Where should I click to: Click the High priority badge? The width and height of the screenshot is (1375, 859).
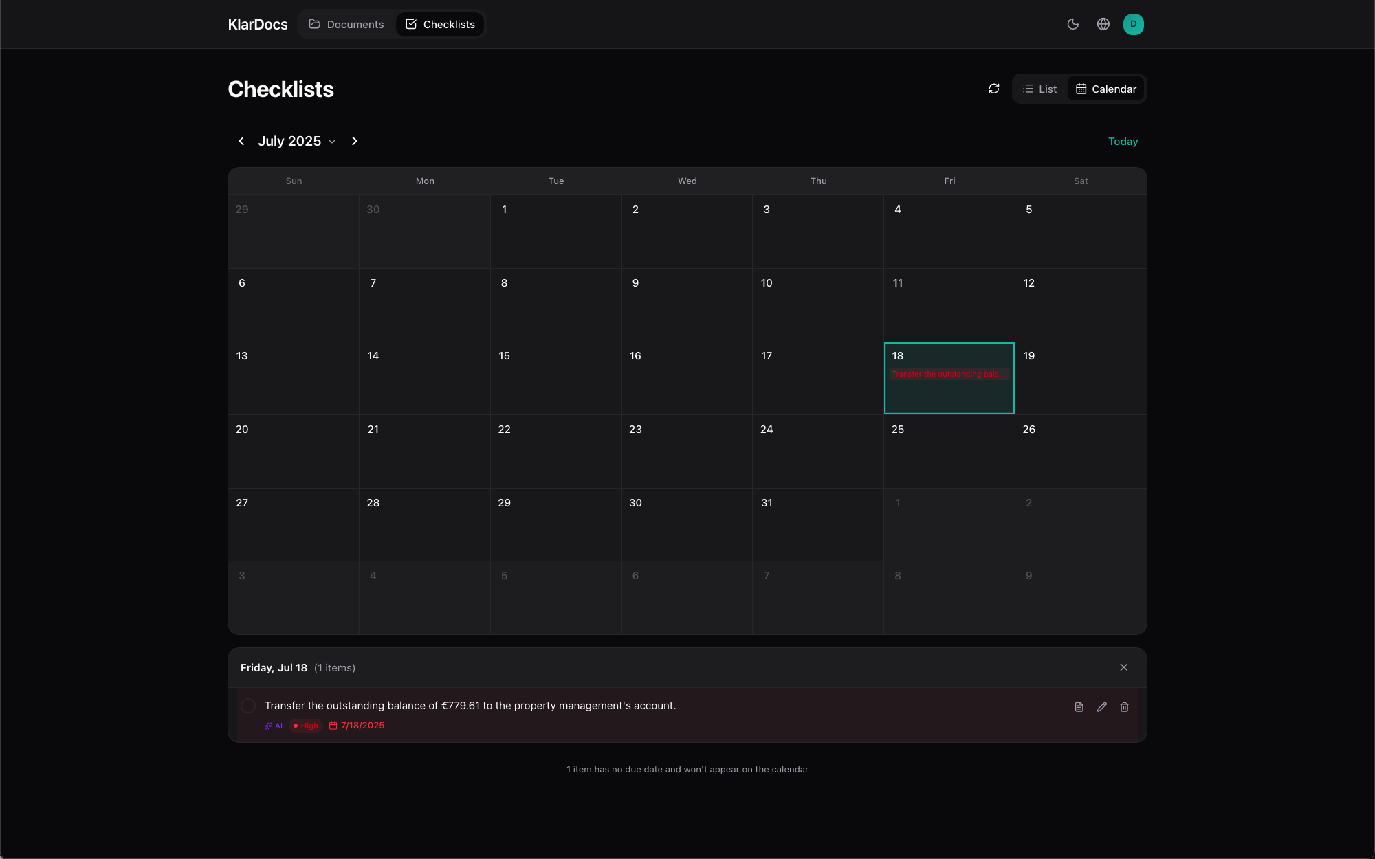[x=305, y=725]
